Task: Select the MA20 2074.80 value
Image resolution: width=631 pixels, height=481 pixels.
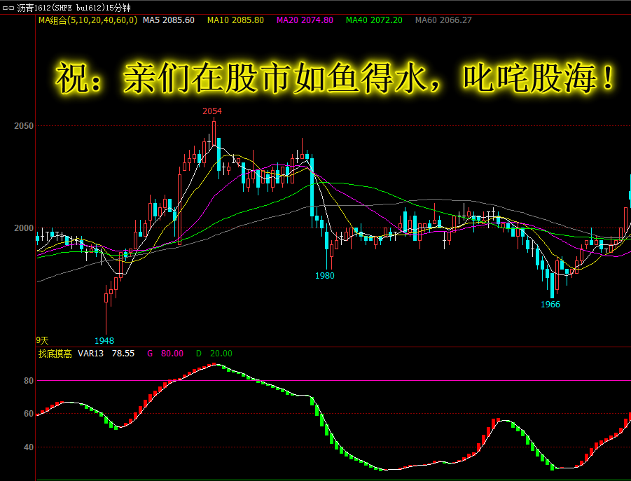Action: (x=305, y=20)
